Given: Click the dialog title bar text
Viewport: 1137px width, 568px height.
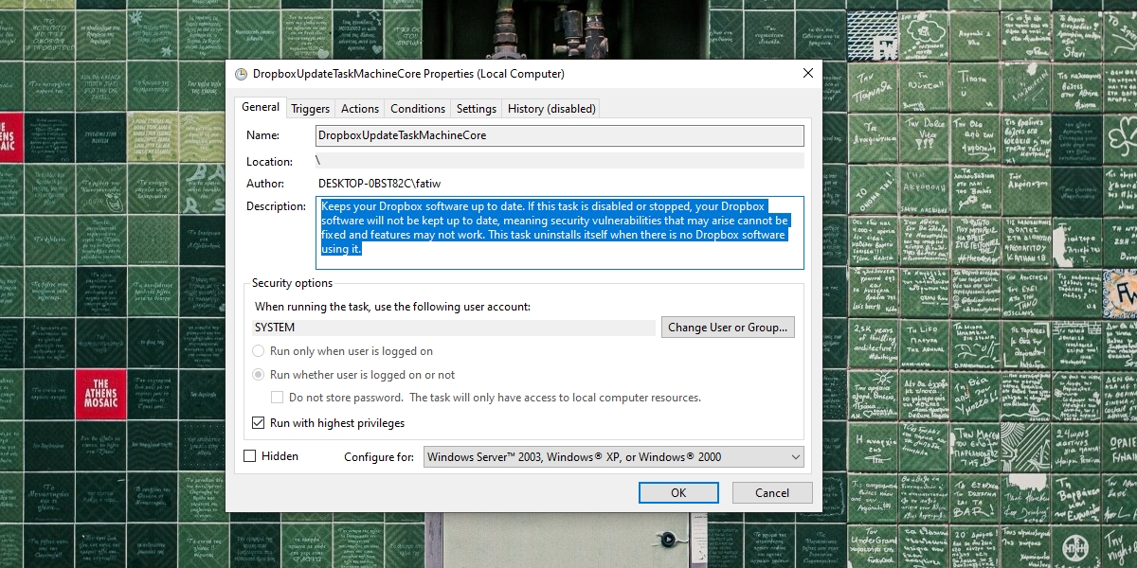Looking at the screenshot, I should point(408,74).
